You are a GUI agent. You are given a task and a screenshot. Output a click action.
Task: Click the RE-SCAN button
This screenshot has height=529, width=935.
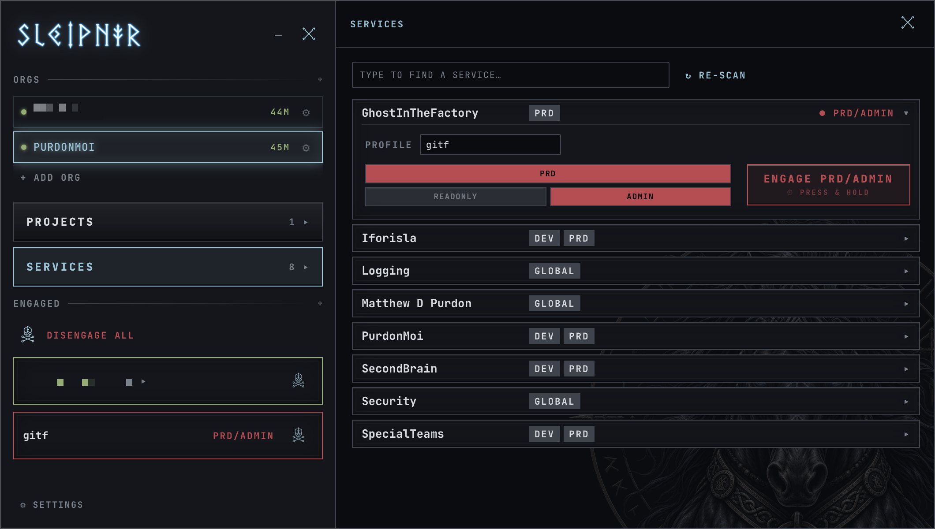point(715,75)
